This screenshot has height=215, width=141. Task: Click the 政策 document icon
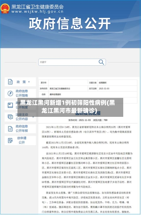pyautogui.click(x=10, y=82)
